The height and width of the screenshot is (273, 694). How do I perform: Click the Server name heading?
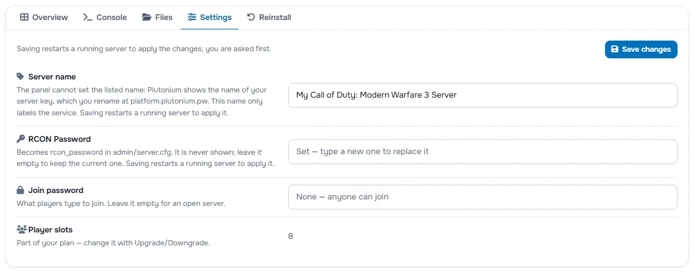(x=52, y=76)
